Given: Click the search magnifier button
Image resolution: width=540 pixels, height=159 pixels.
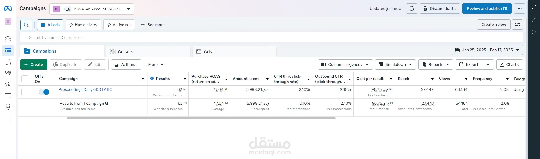Looking at the screenshot, I should click(x=26, y=25).
